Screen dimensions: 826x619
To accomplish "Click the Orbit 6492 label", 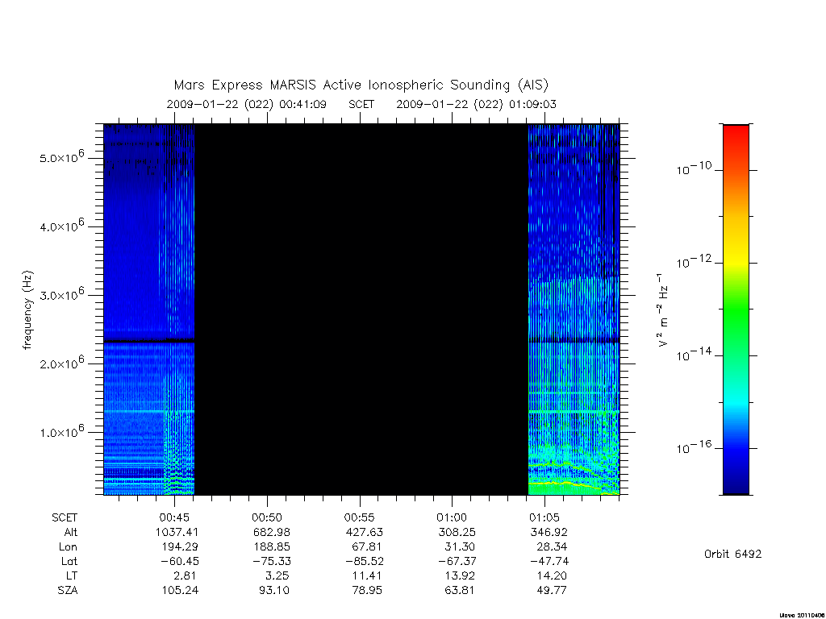I will tap(732, 554).
